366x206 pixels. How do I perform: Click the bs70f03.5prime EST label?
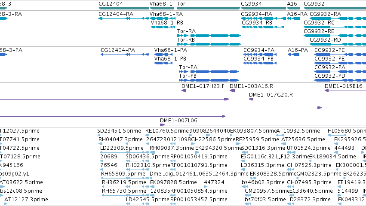pyautogui.click(x=265, y=200)
